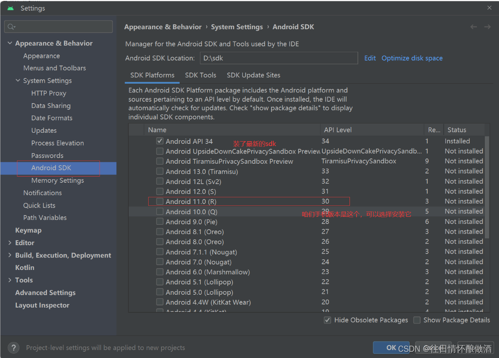499x358 pixels.
Task: Expand the Editor settings node
Action: tap(10, 243)
